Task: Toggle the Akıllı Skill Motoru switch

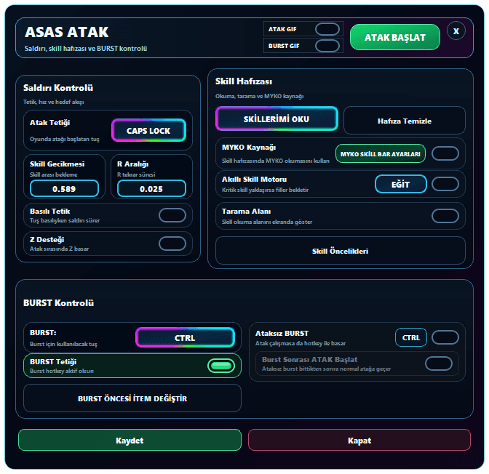Action: coord(445,184)
